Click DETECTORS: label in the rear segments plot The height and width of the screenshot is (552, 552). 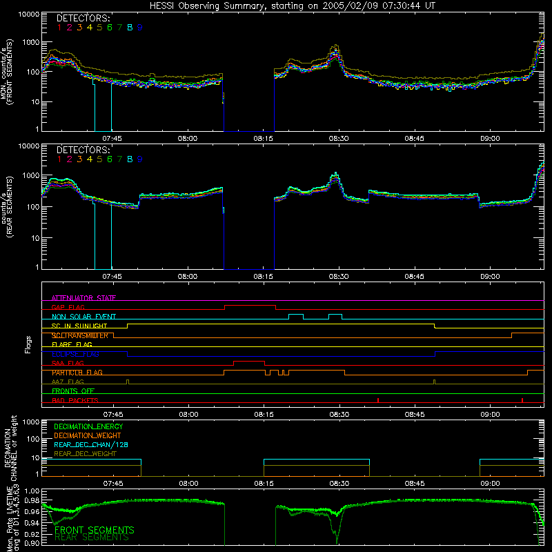click(83, 150)
